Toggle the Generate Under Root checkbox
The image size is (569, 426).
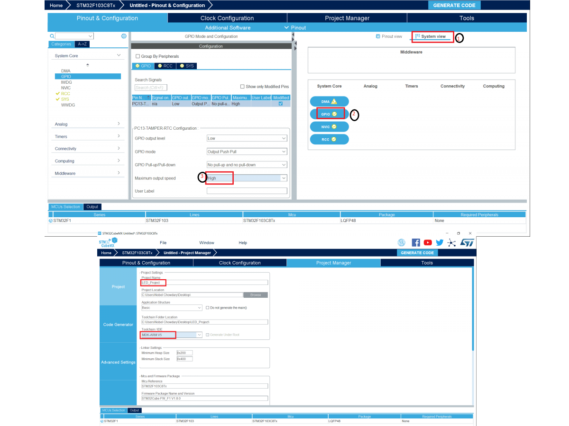[208, 335]
